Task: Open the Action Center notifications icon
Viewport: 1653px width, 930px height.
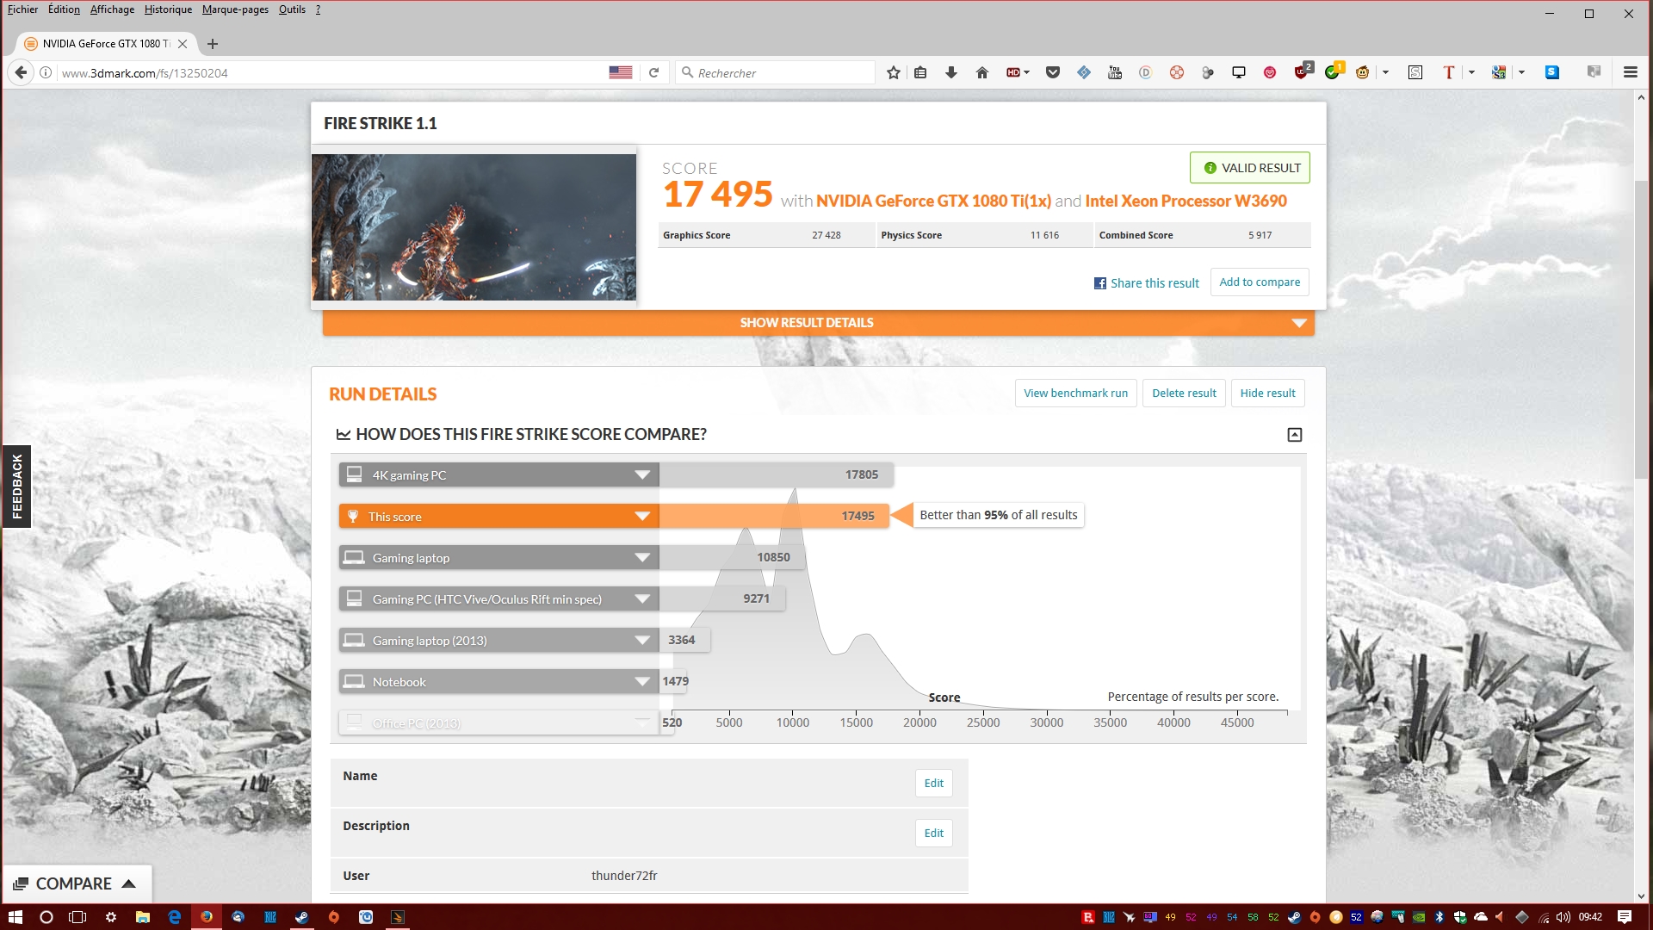Action: [x=1625, y=917]
